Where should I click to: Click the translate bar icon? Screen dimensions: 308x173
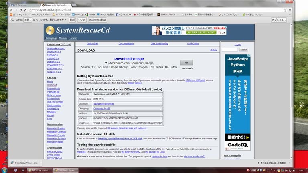pyautogui.click(x=12, y=20)
